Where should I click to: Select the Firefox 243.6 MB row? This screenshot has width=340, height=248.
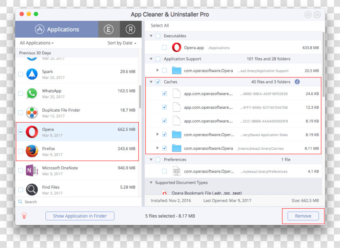pos(77,151)
